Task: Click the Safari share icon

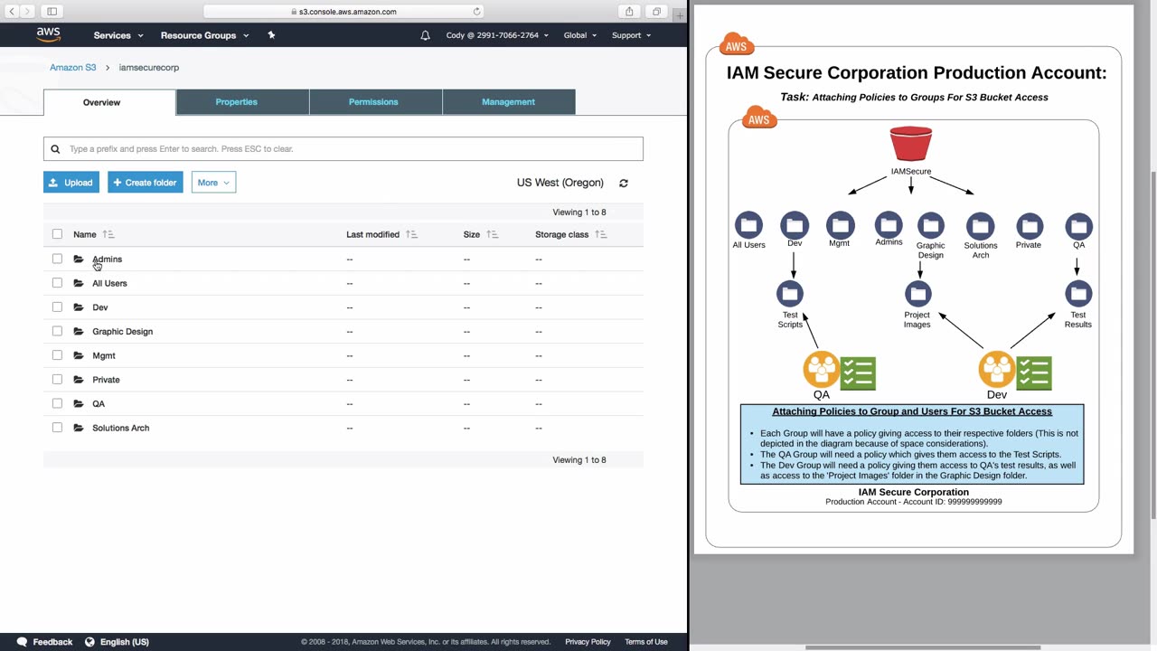Action: [629, 12]
